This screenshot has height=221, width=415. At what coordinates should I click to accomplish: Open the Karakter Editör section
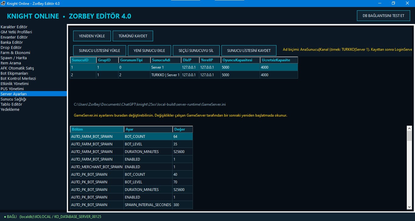pos(33,27)
